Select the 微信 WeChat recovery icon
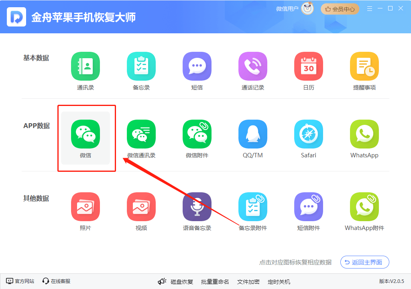This screenshot has height=289, width=411. coord(85,134)
